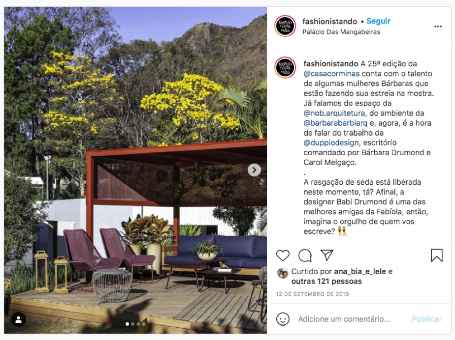The width and height of the screenshot is (455, 340).
Task: Click the Seguir follow button
Action: (378, 21)
